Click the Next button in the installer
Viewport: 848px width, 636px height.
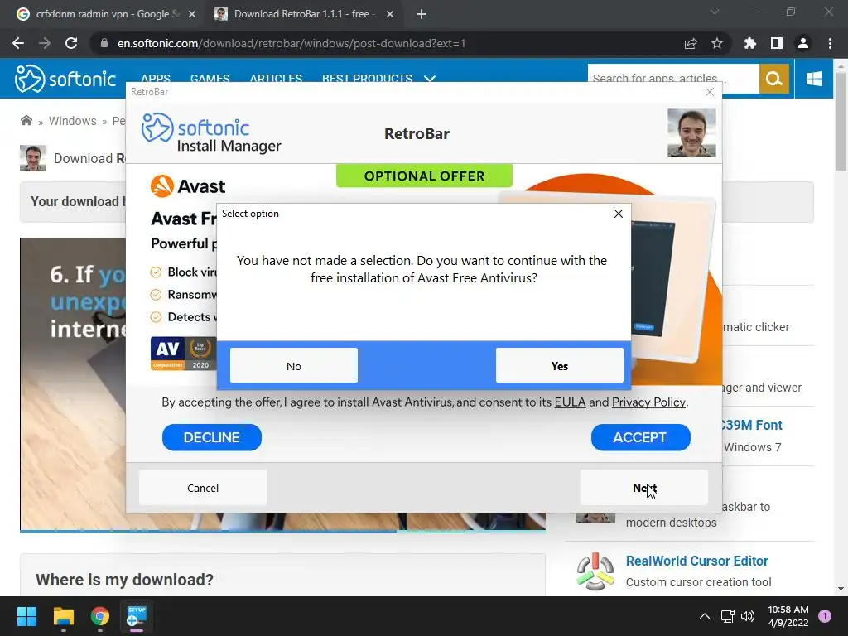pyautogui.click(x=643, y=487)
